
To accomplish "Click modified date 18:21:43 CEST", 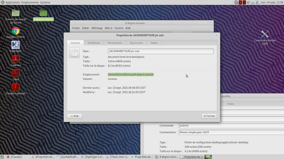I will click(x=126, y=92).
